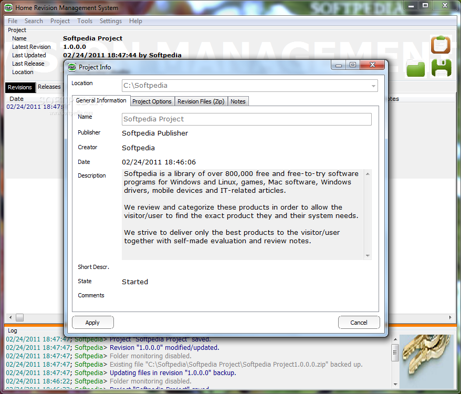This screenshot has height=394, width=461.
Task: Click the orange clipboard icon in main window
Action: tap(441, 45)
